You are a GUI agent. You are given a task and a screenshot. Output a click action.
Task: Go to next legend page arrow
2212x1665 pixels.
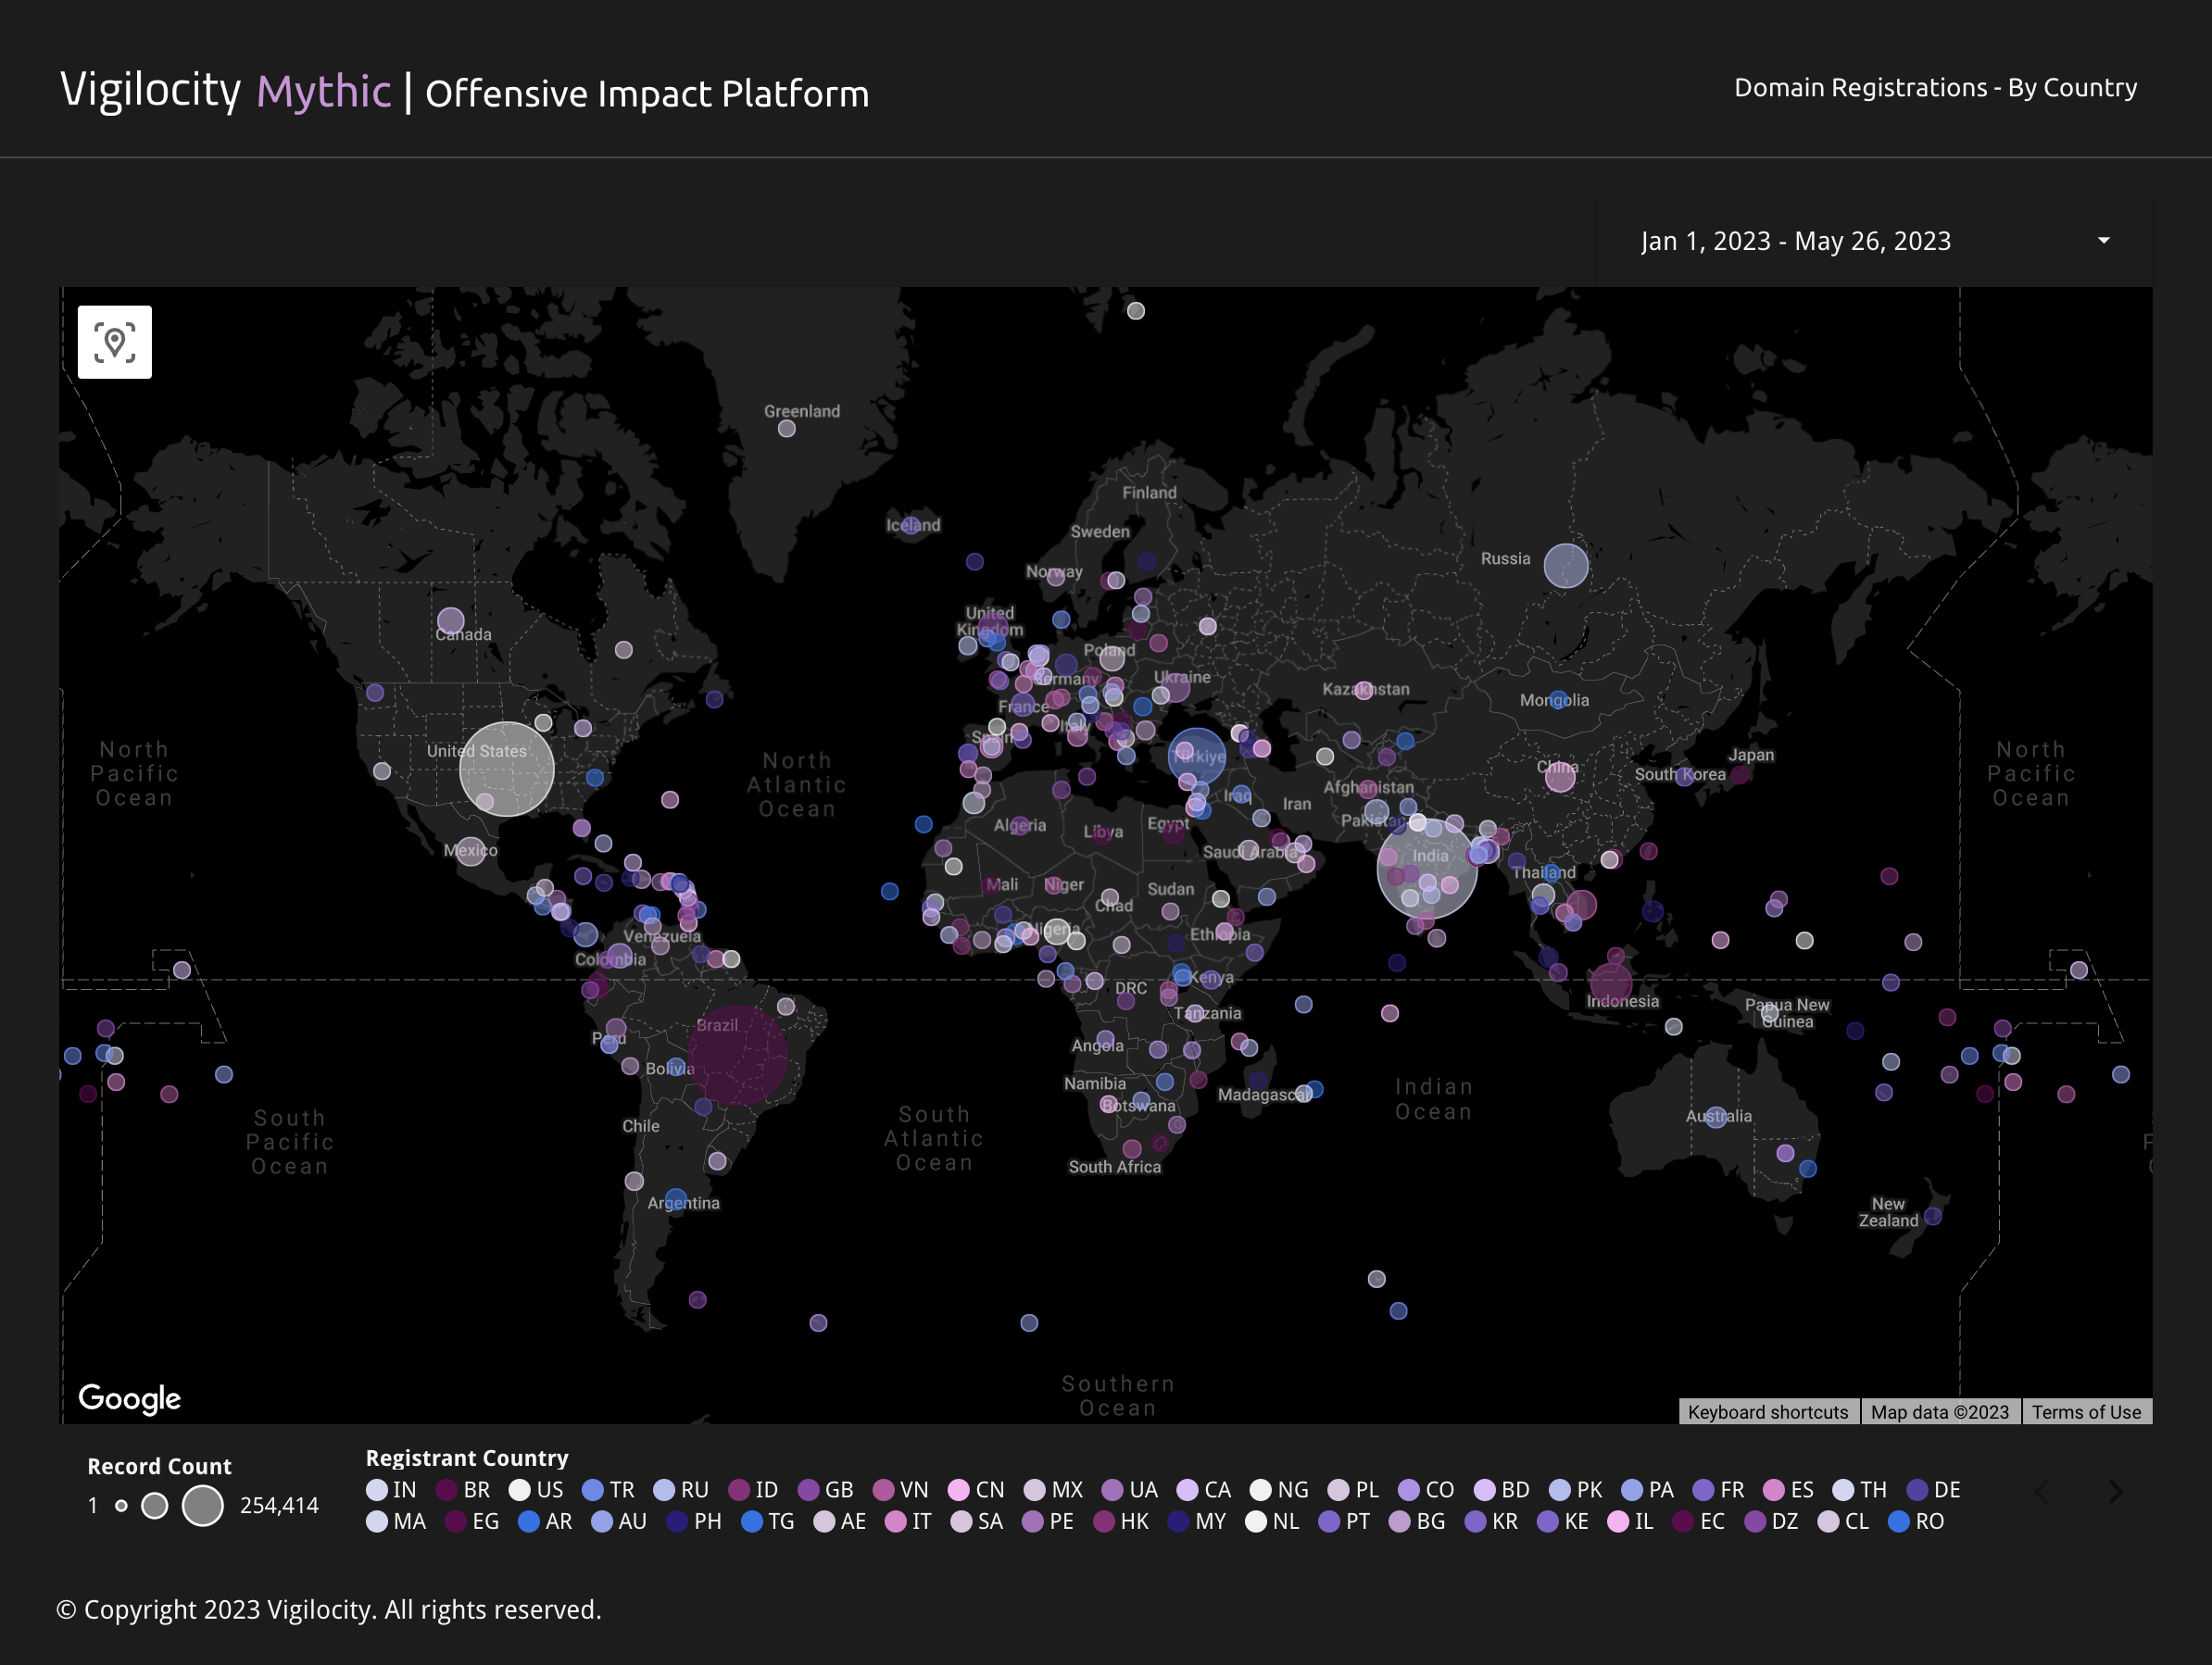(2115, 1491)
